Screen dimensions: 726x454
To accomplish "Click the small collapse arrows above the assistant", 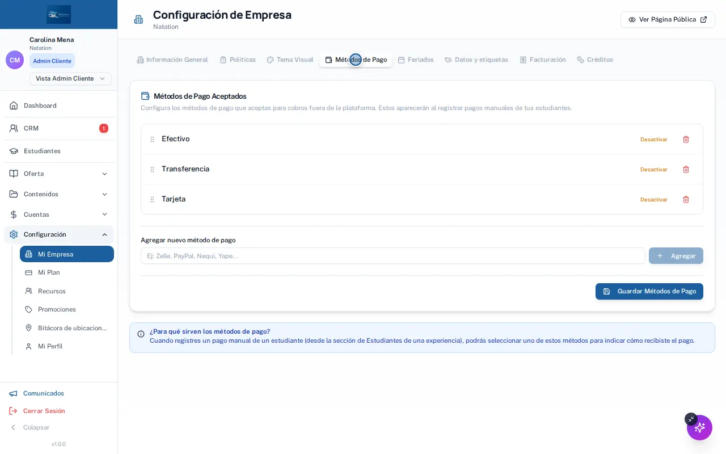I will click(x=691, y=419).
